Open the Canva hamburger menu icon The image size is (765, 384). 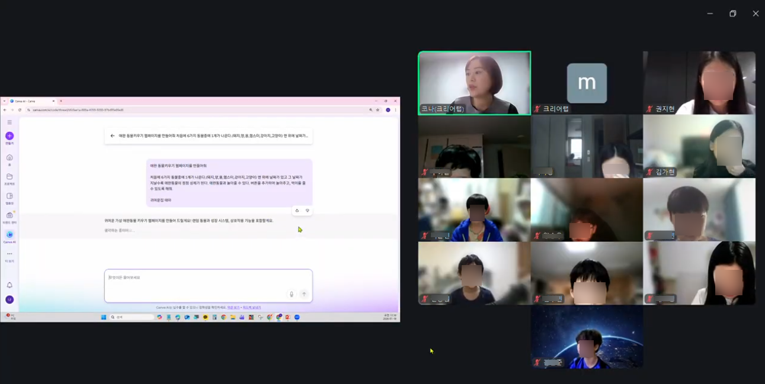tap(9, 122)
